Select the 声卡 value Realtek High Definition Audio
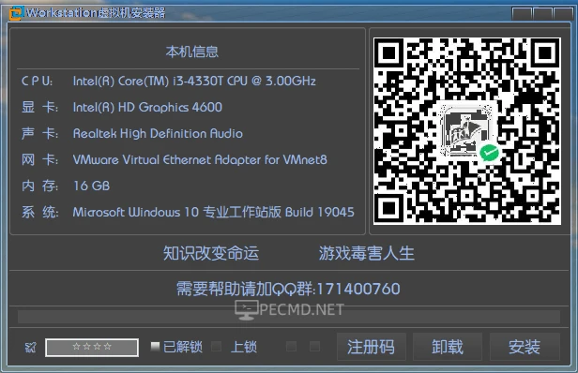 pos(158,133)
